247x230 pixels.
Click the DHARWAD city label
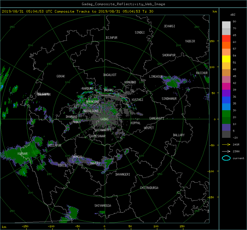pyautogui.click(x=71, y=117)
